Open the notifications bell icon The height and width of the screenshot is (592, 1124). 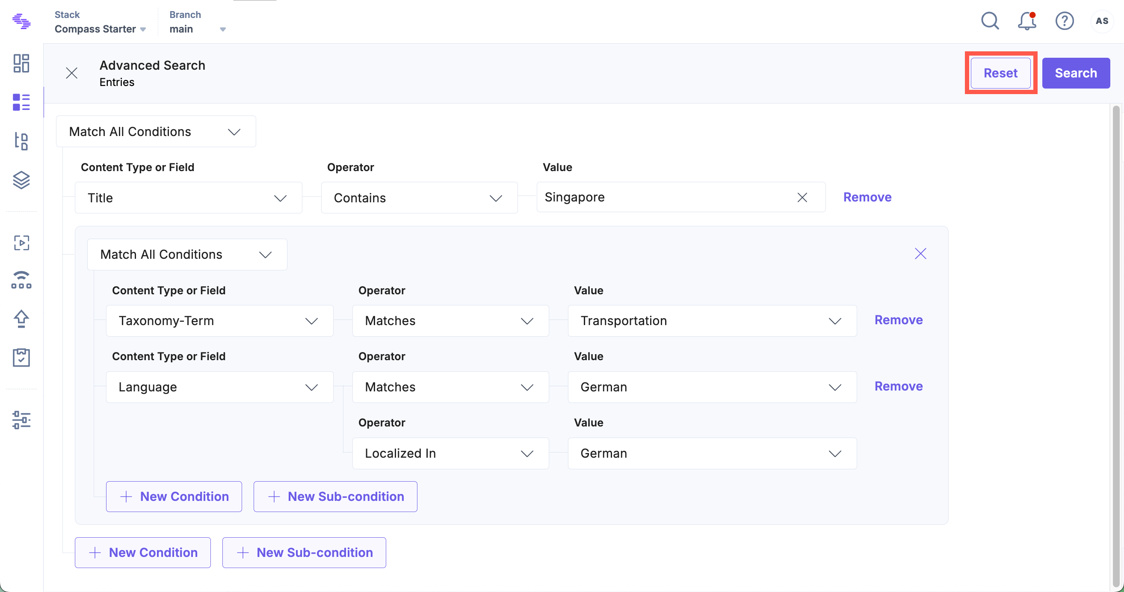[1027, 21]
